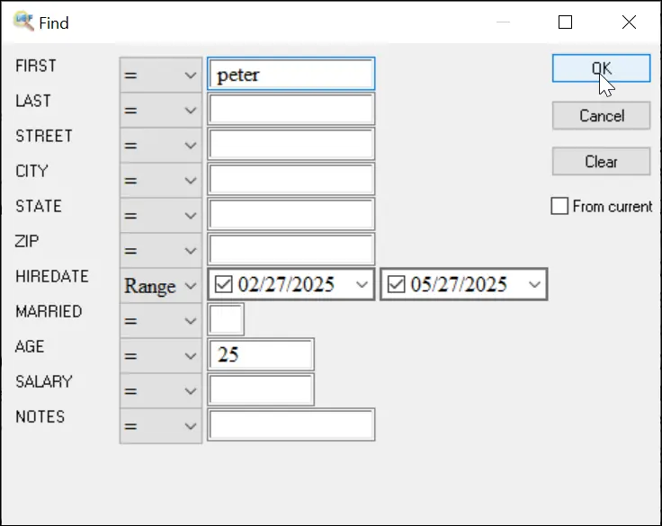Click into the LAST name input field
The height and width of the screenshot is (526, 662).
[291, 109]
